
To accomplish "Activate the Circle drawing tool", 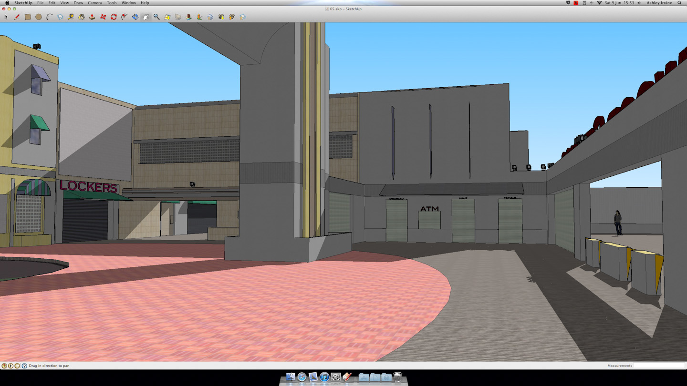I will click(38, 17).
